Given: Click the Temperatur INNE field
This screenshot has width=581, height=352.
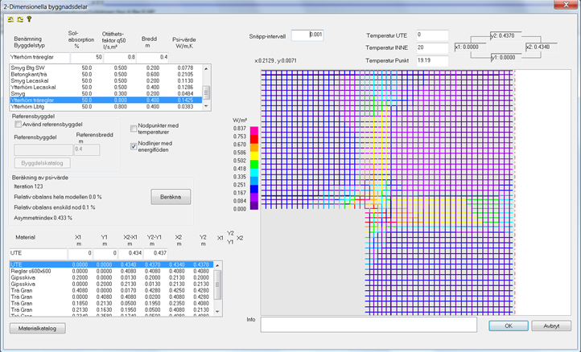Looking at the screenshot, I should (x=432, y=47).
